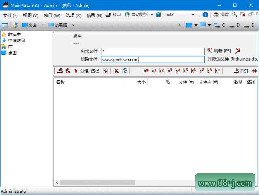
Task: Select drive D in the toolbar
Action: 234,25
